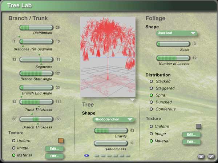This screenshot has height=163, width=218.
Task: Click the Gravity slider
Action: coord(111,131)
